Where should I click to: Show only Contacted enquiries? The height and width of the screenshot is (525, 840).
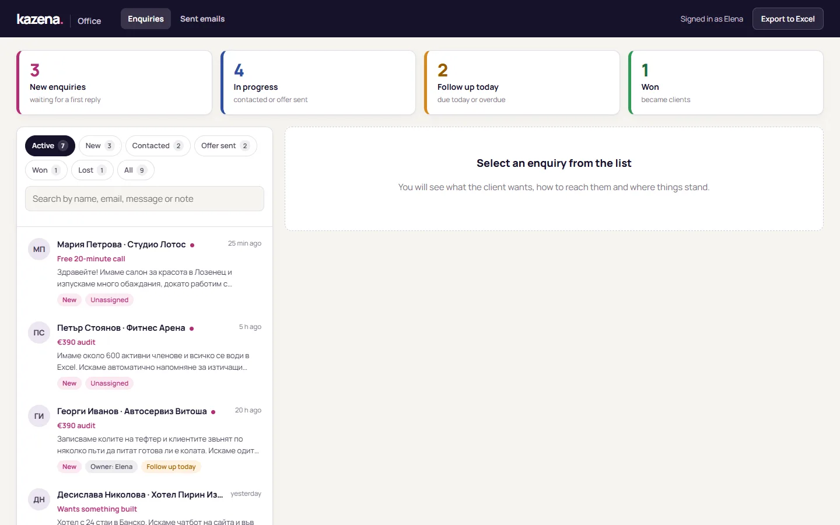158,146
